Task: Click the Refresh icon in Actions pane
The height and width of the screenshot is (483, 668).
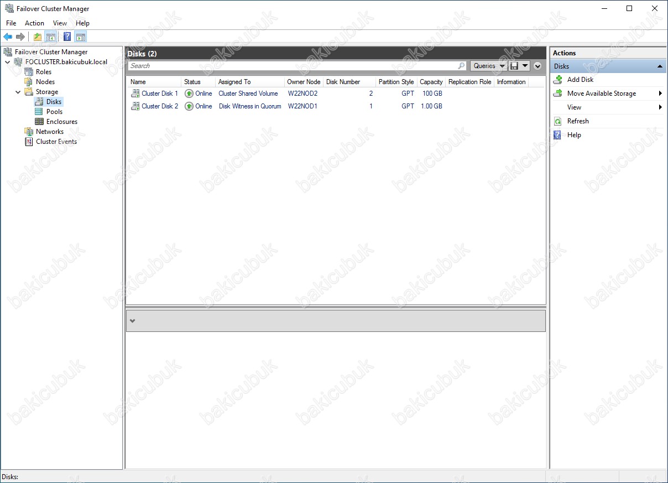Action: [558, 121]
